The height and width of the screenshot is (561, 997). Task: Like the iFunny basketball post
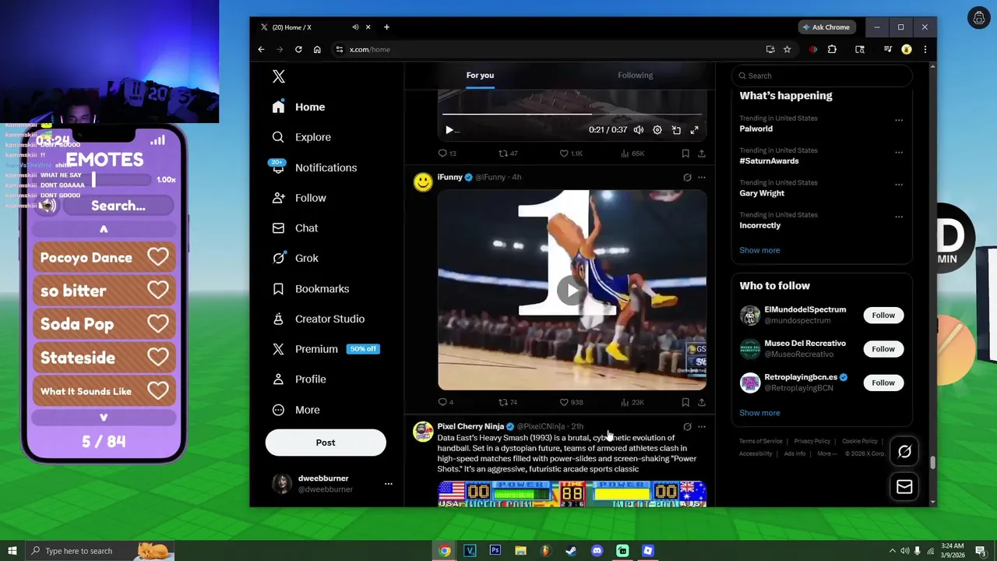[571, 402]
